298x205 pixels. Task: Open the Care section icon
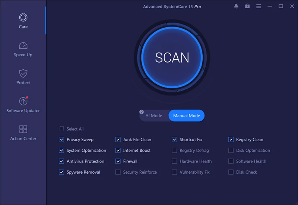click(23, 18)
